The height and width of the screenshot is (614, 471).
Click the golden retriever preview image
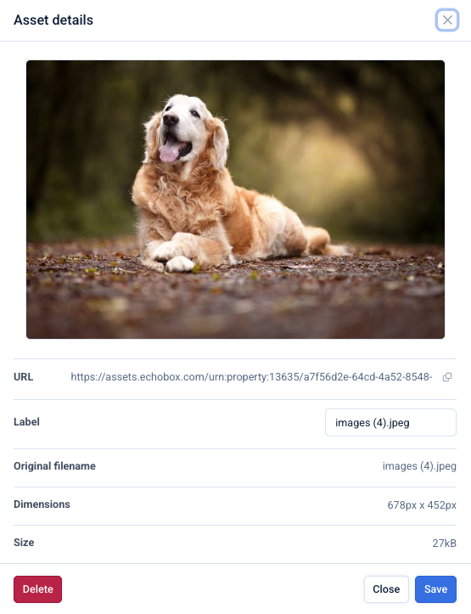(236, 200)
